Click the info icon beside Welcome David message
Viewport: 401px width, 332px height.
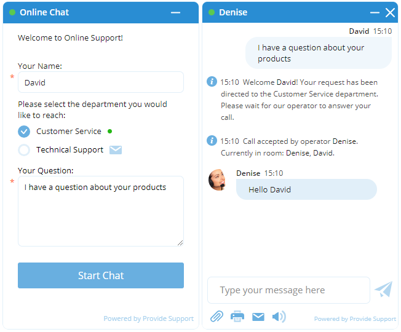coord(212,81)
